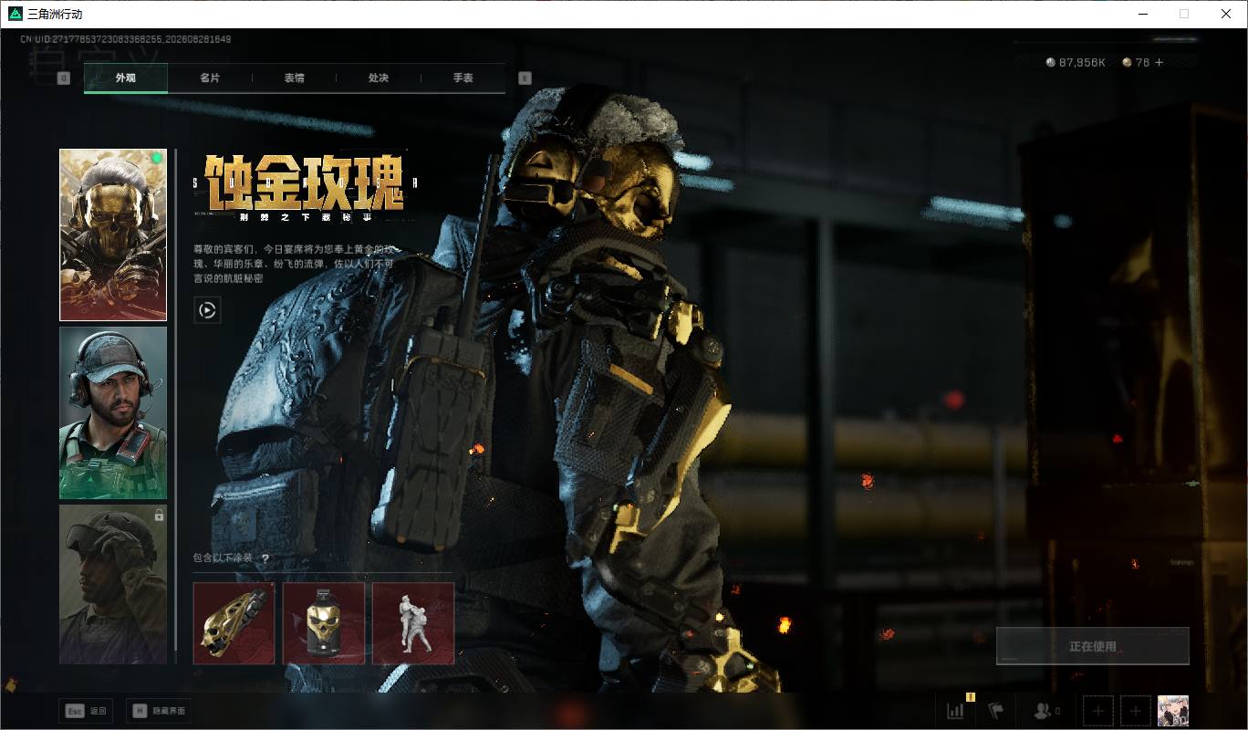Click the H 隐藏界面 button

(159, 711)
